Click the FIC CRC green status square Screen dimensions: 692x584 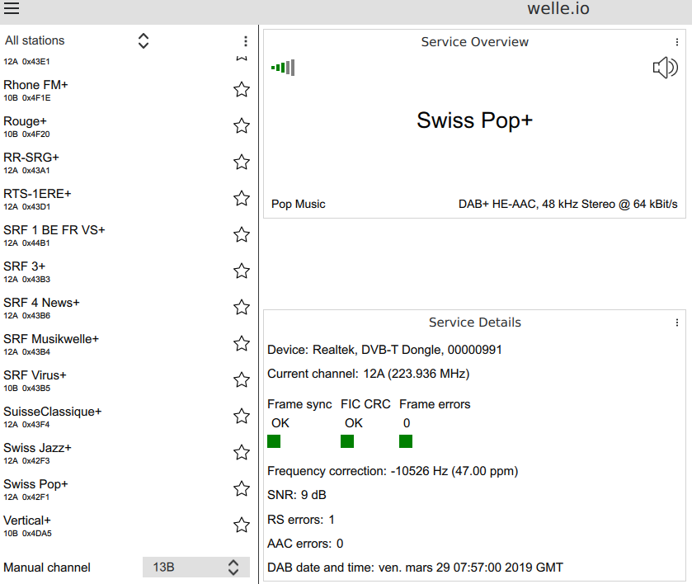click(347, 441)
